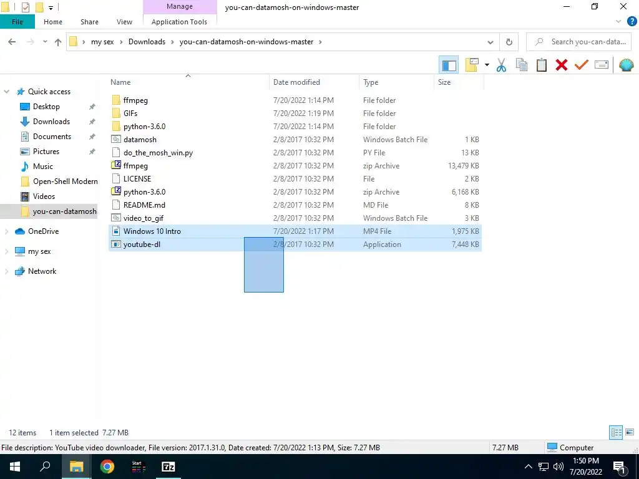The width and height of the screenshot is (639, 479).
Task: Expand the folder options dropdown arrow
Action: coord(487,65)
